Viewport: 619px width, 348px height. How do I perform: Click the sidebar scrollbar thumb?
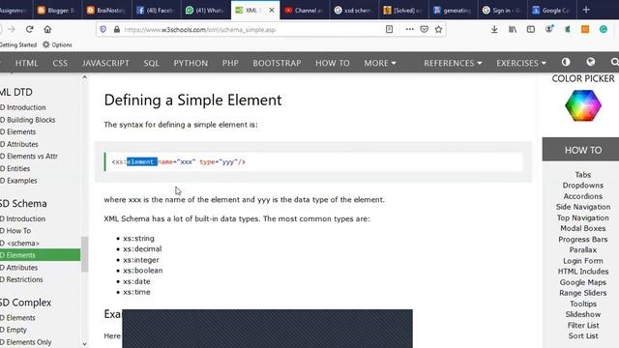pyautogui.click(x=84, y=254)
